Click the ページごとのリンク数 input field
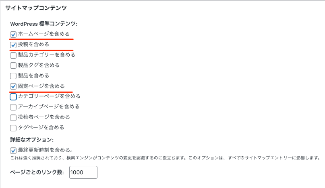325x188 pixels. click(x=83, y=172)
